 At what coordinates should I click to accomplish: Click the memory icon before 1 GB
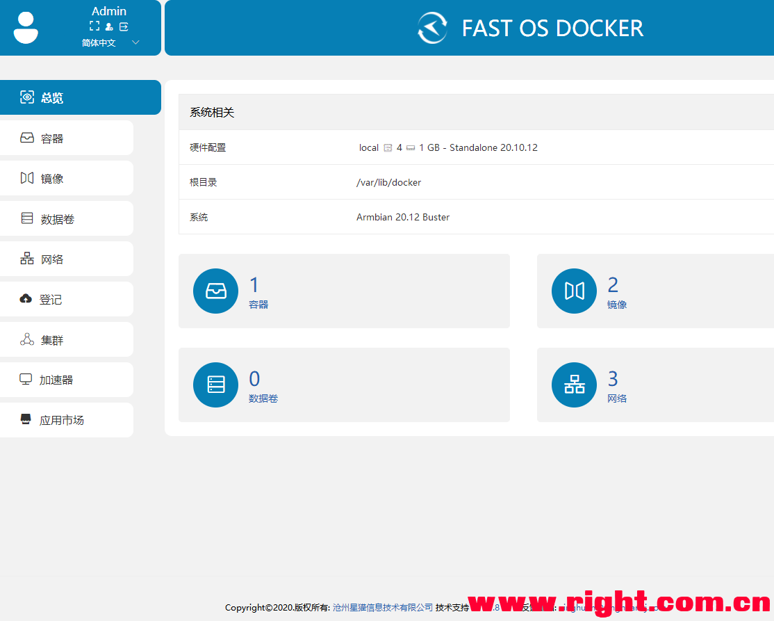click(411, 147)
